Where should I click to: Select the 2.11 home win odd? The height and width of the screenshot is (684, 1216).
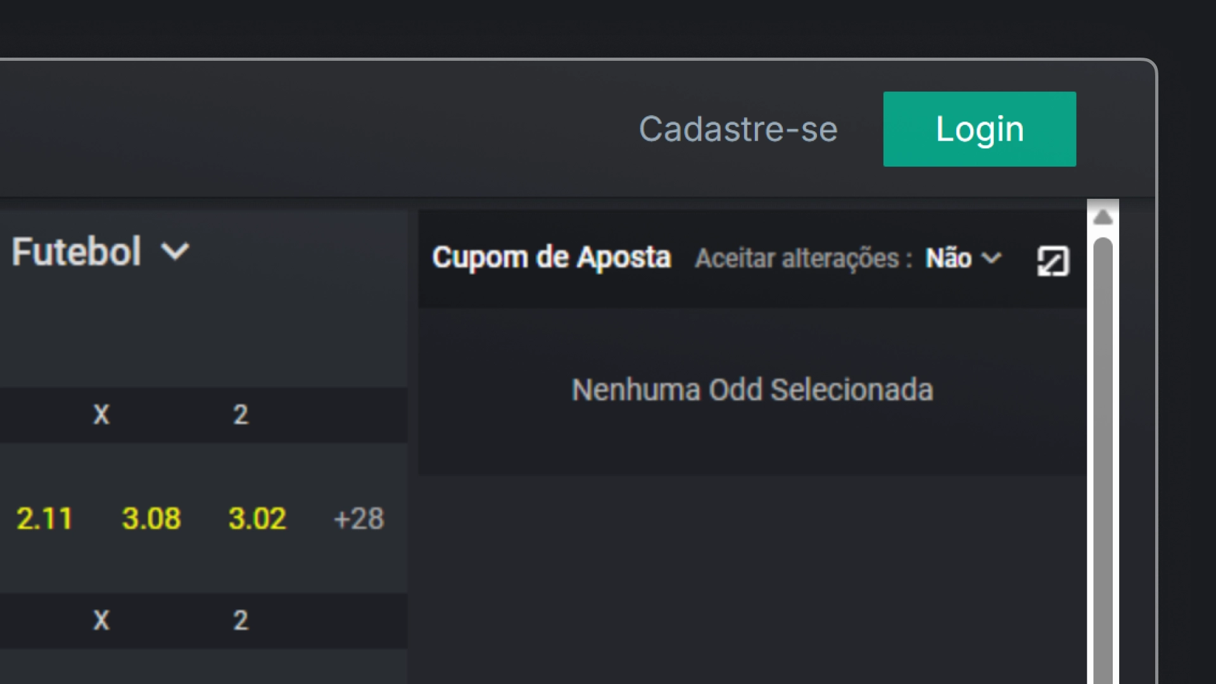tap(44, 519)
